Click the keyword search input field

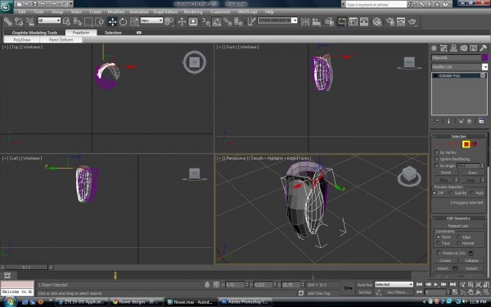click(376, 4)
